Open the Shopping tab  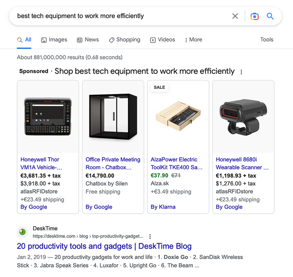[125, 40]
